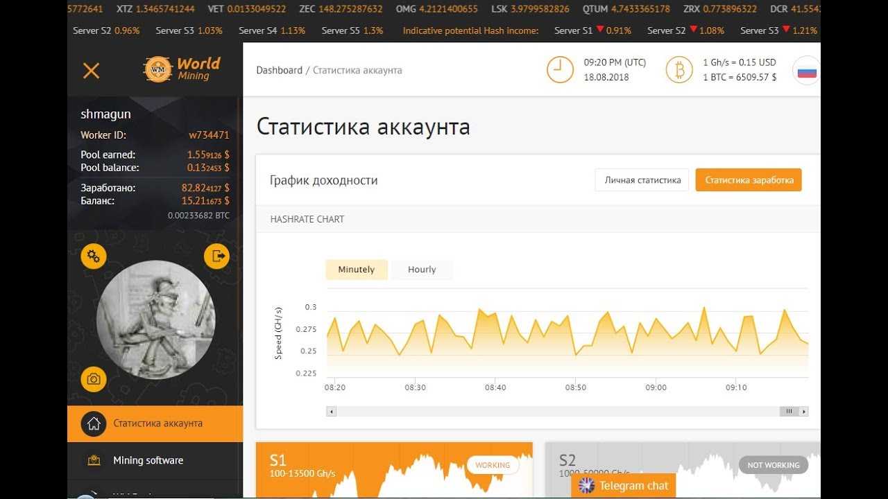Click the Заработано value 82.82
888x499 pixels.
(x=205, y=188)
